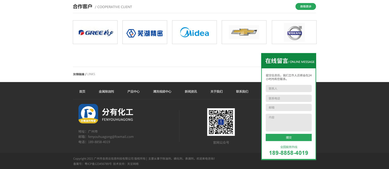
Task: Click hotline number 189-8858-4019 in message panel
Action: click(x=288, y=153)
